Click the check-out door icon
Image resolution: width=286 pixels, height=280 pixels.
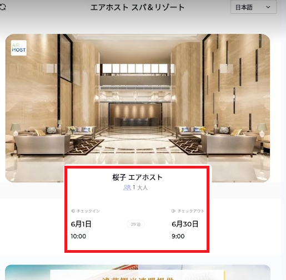pos(173,211)
